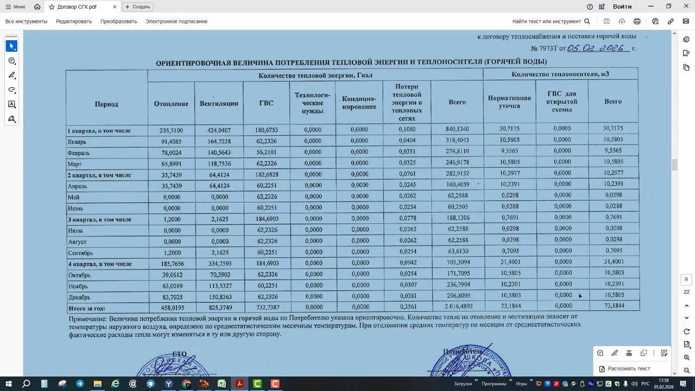Open the Windows Start menu
This screenshot has height=391, width=695.
tap(8, 384)
